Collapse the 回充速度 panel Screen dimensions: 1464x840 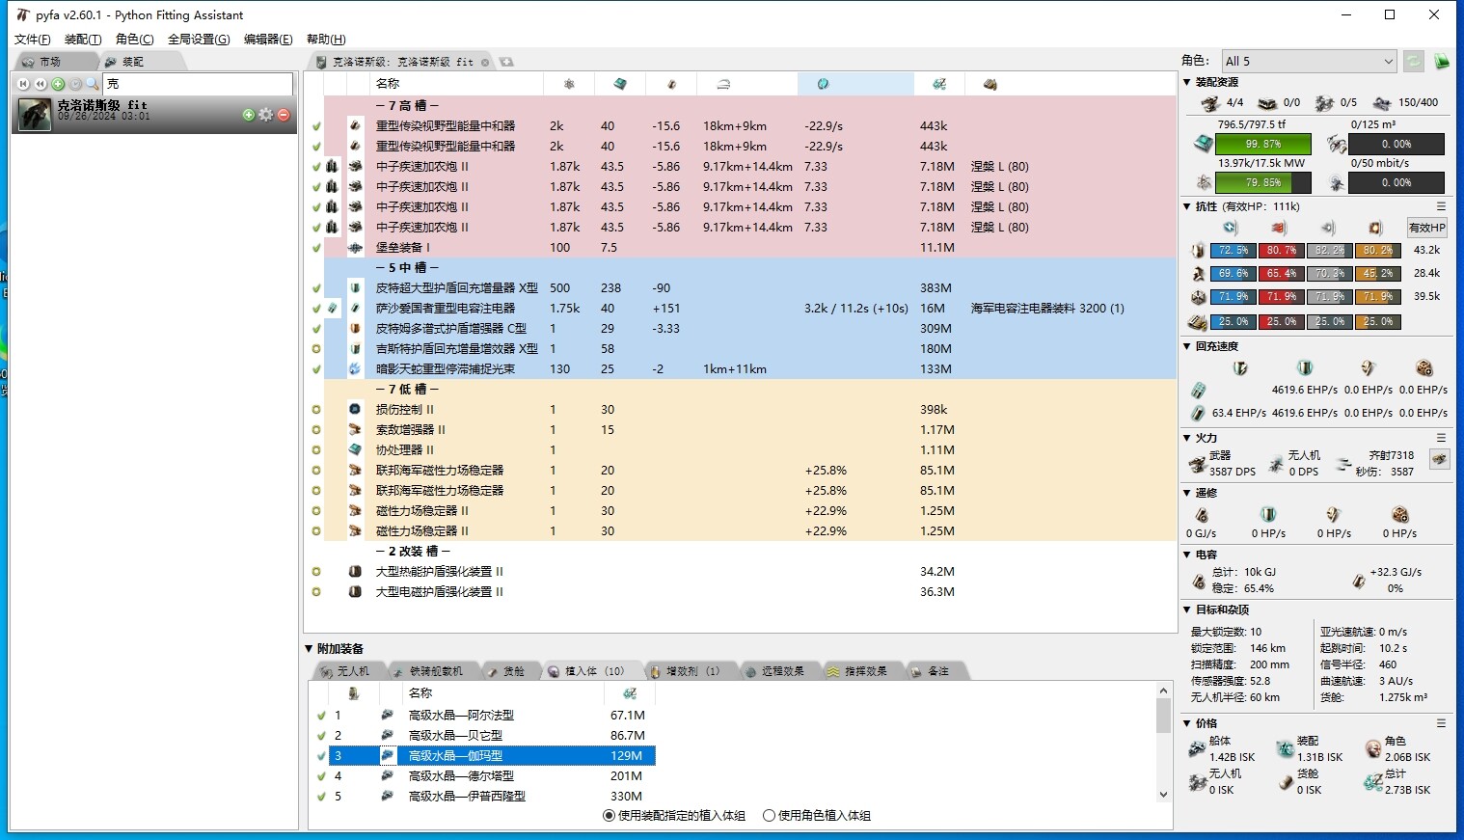1187,346
